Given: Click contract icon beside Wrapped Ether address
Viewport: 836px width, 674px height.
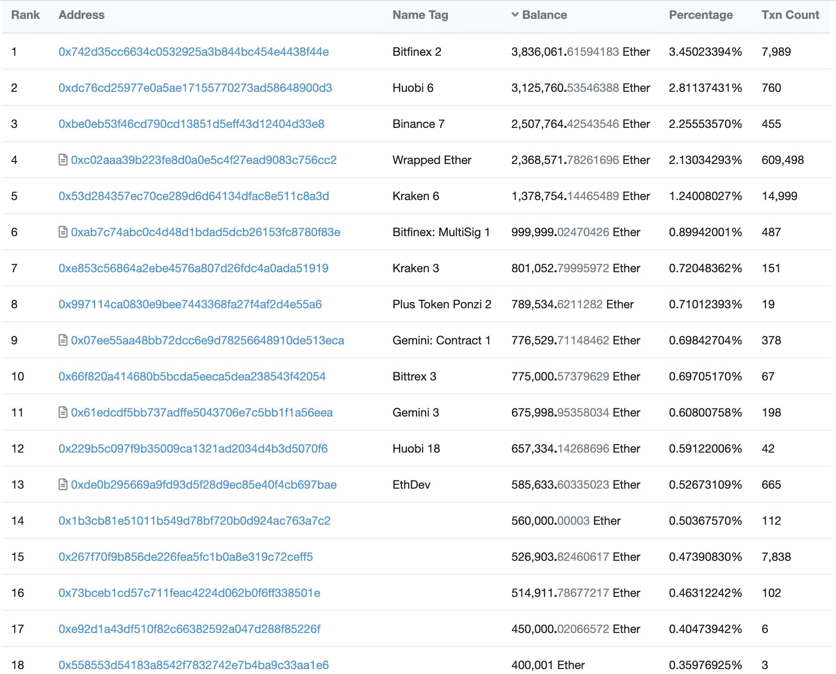Looking at the screenshot, I should point(63,160).
